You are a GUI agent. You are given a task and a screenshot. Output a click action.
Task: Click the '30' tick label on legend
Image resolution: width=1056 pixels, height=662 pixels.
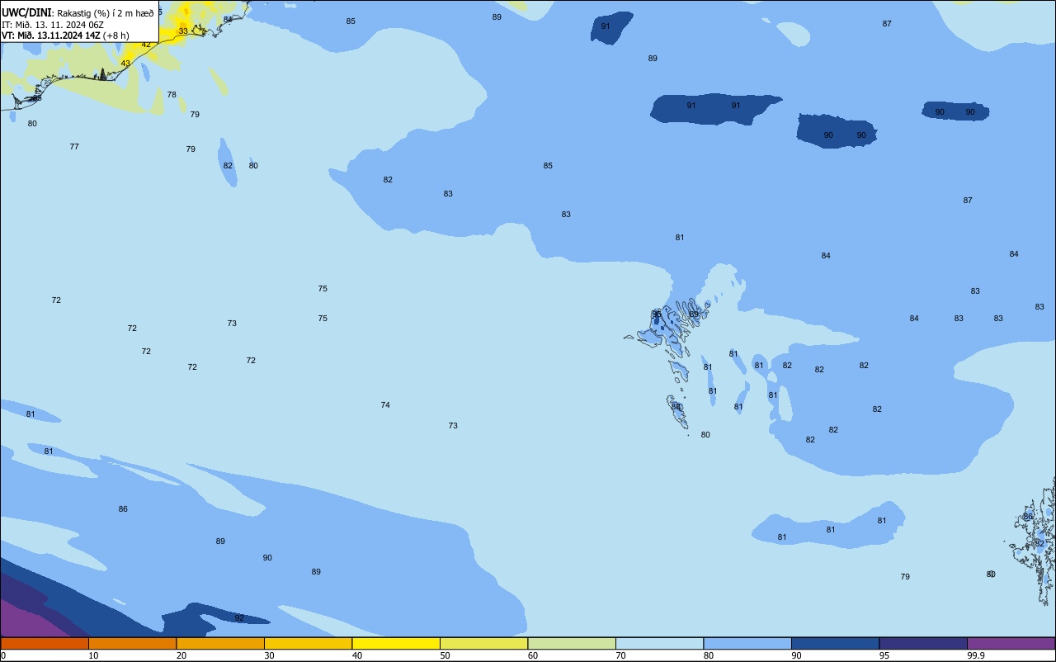270,655
